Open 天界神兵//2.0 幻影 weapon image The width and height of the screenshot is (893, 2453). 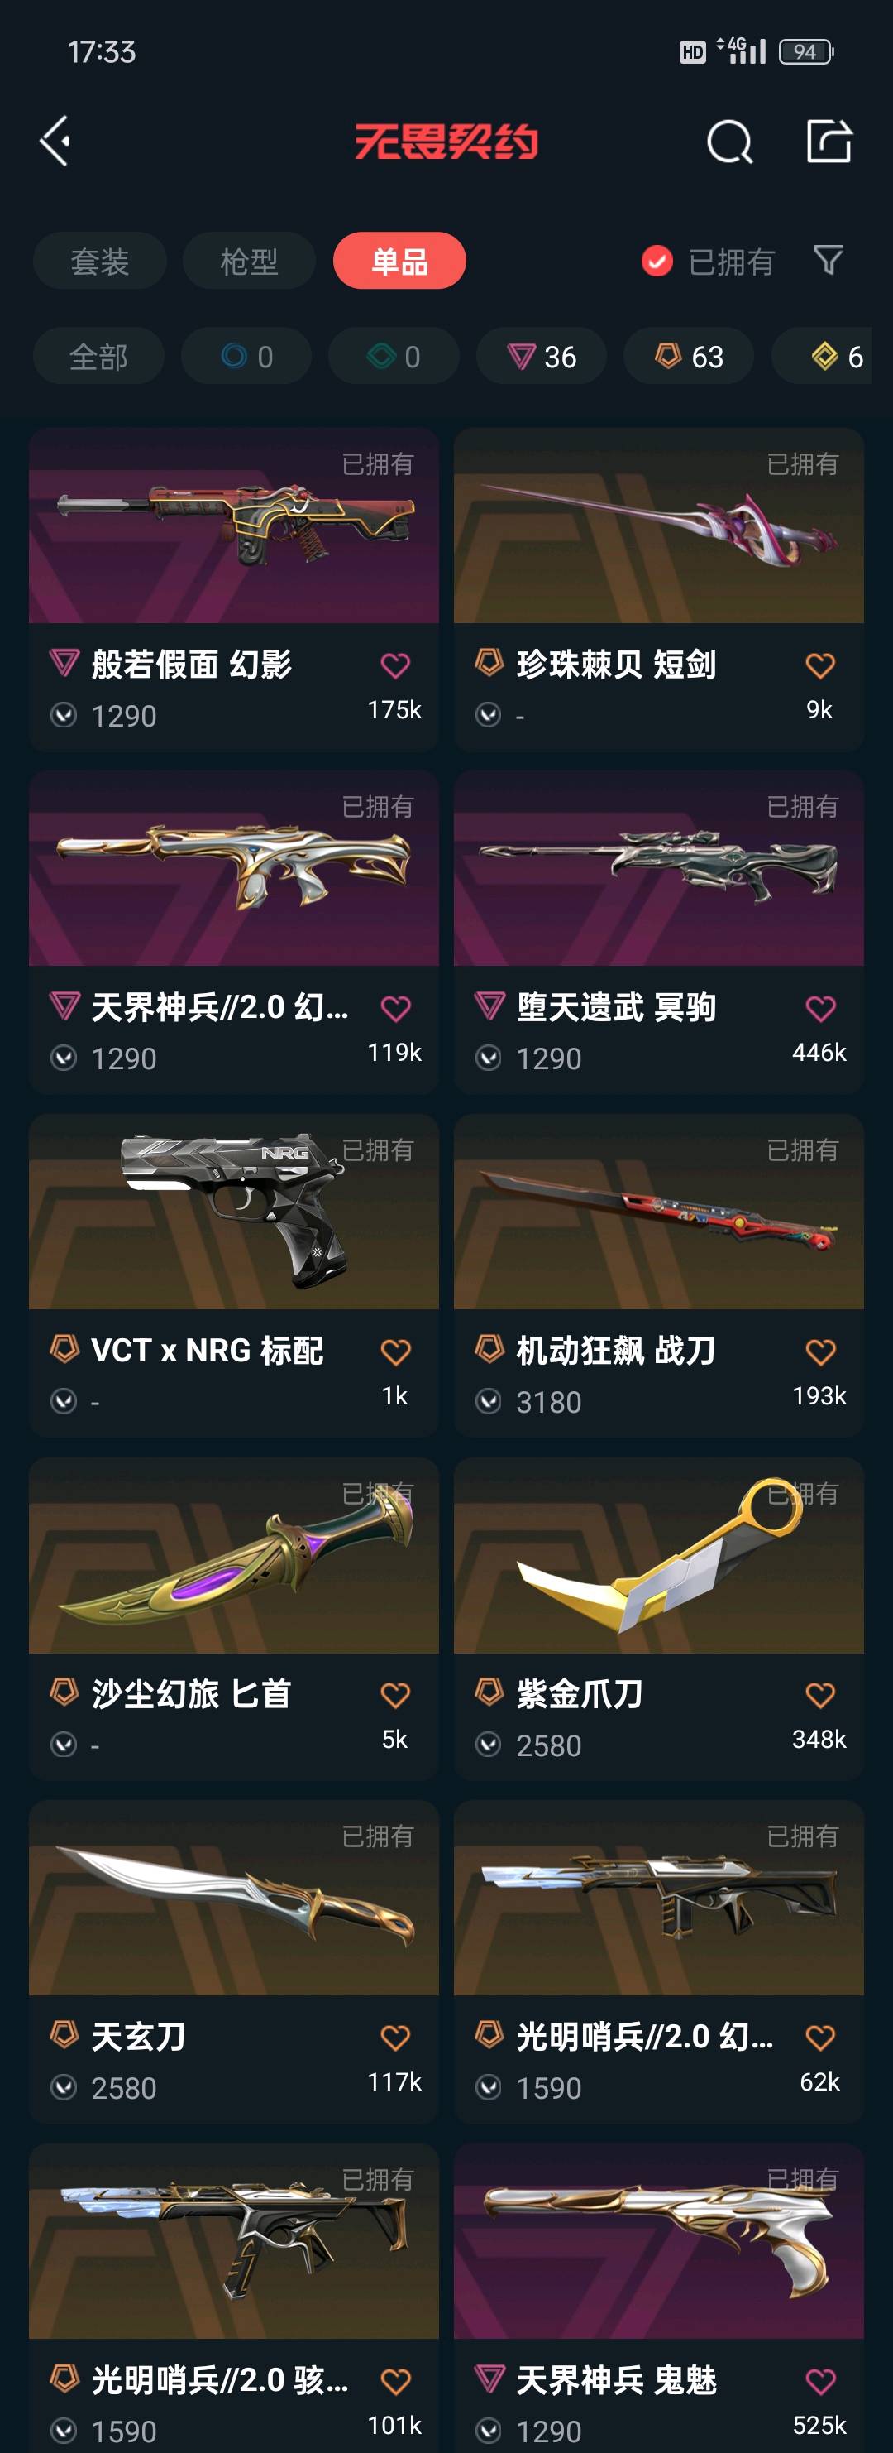coord(234,868)
